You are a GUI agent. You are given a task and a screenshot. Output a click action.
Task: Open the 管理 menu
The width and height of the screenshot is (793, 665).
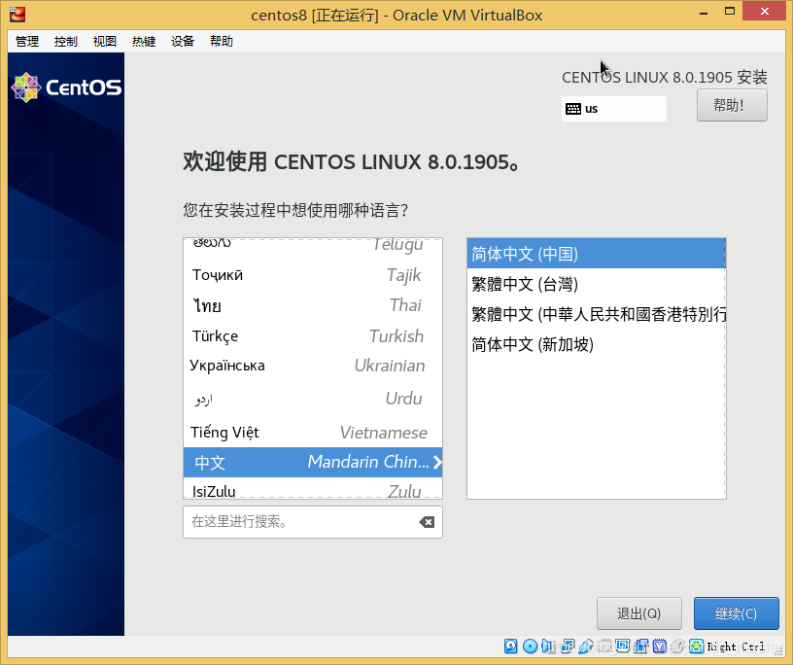[27, 41]
